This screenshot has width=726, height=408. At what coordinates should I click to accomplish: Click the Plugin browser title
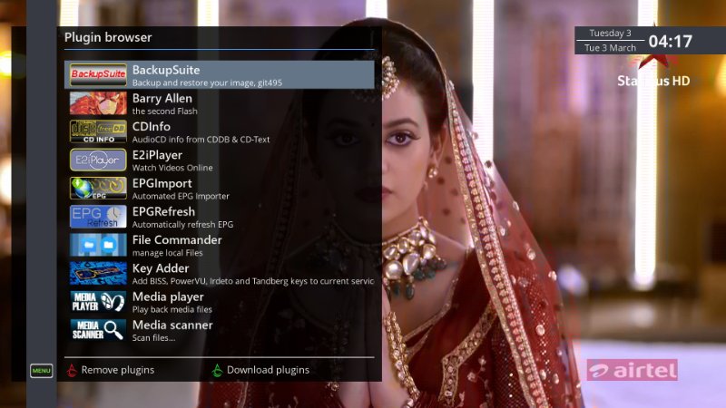[108, 37]
